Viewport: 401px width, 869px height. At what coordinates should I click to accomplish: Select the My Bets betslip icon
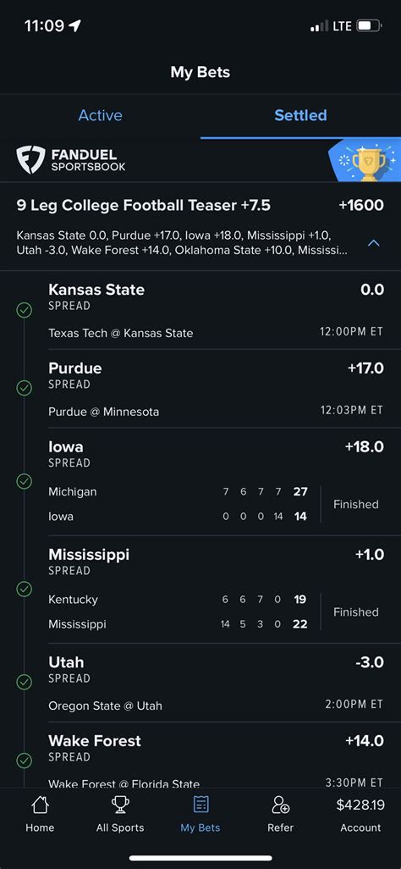[200, 805]
